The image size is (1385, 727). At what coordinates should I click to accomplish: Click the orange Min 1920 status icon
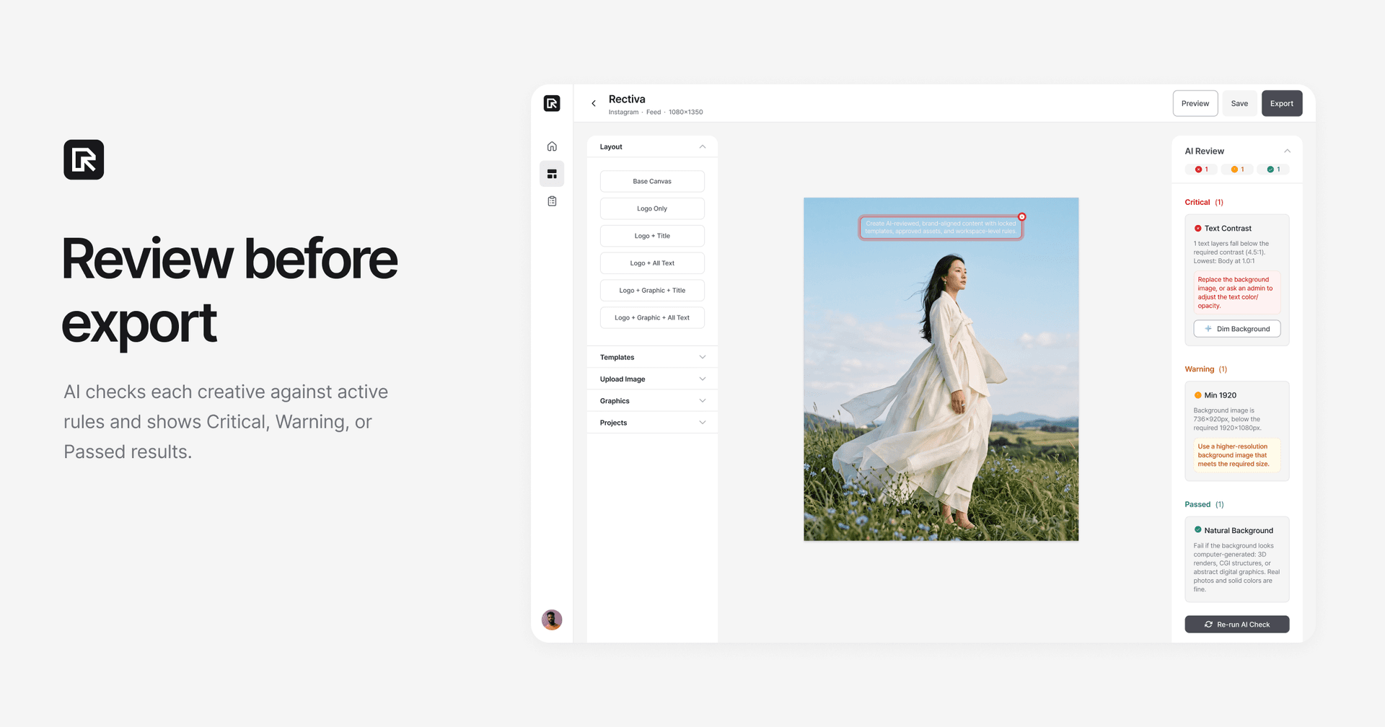(x=1197, y=395)
